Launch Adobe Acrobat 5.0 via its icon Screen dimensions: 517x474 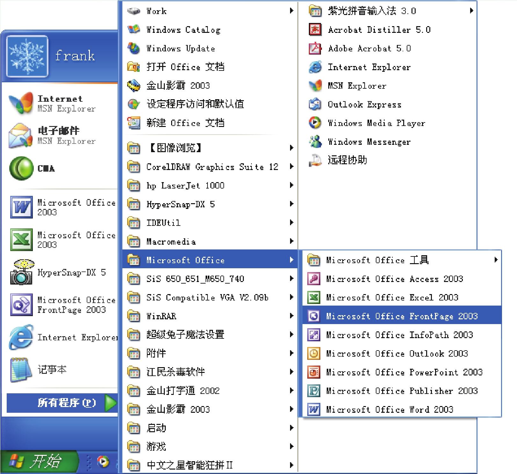pos(315,48)
